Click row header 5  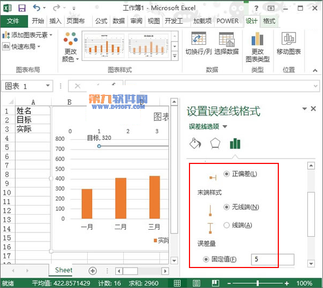[7, 147]
